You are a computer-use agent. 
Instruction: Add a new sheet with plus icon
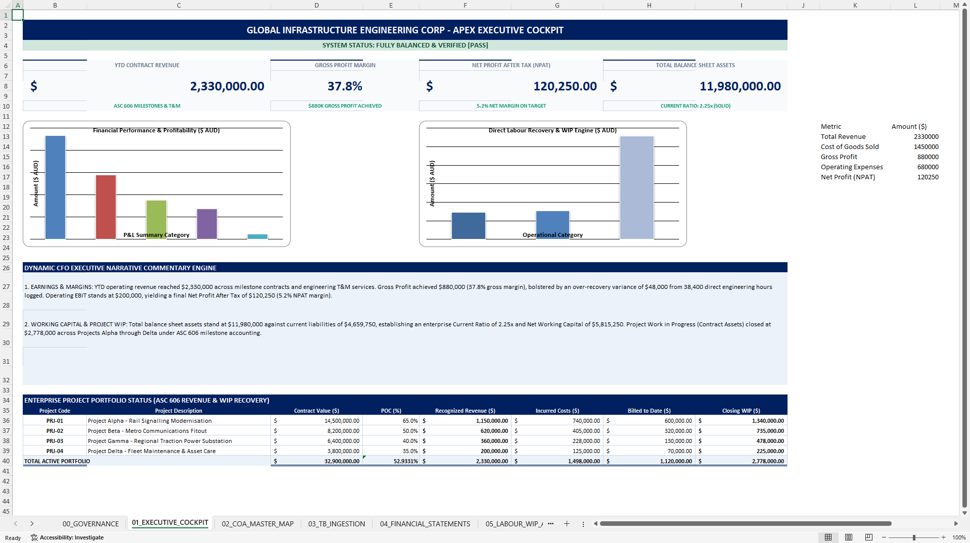click(x=567, y=524)
